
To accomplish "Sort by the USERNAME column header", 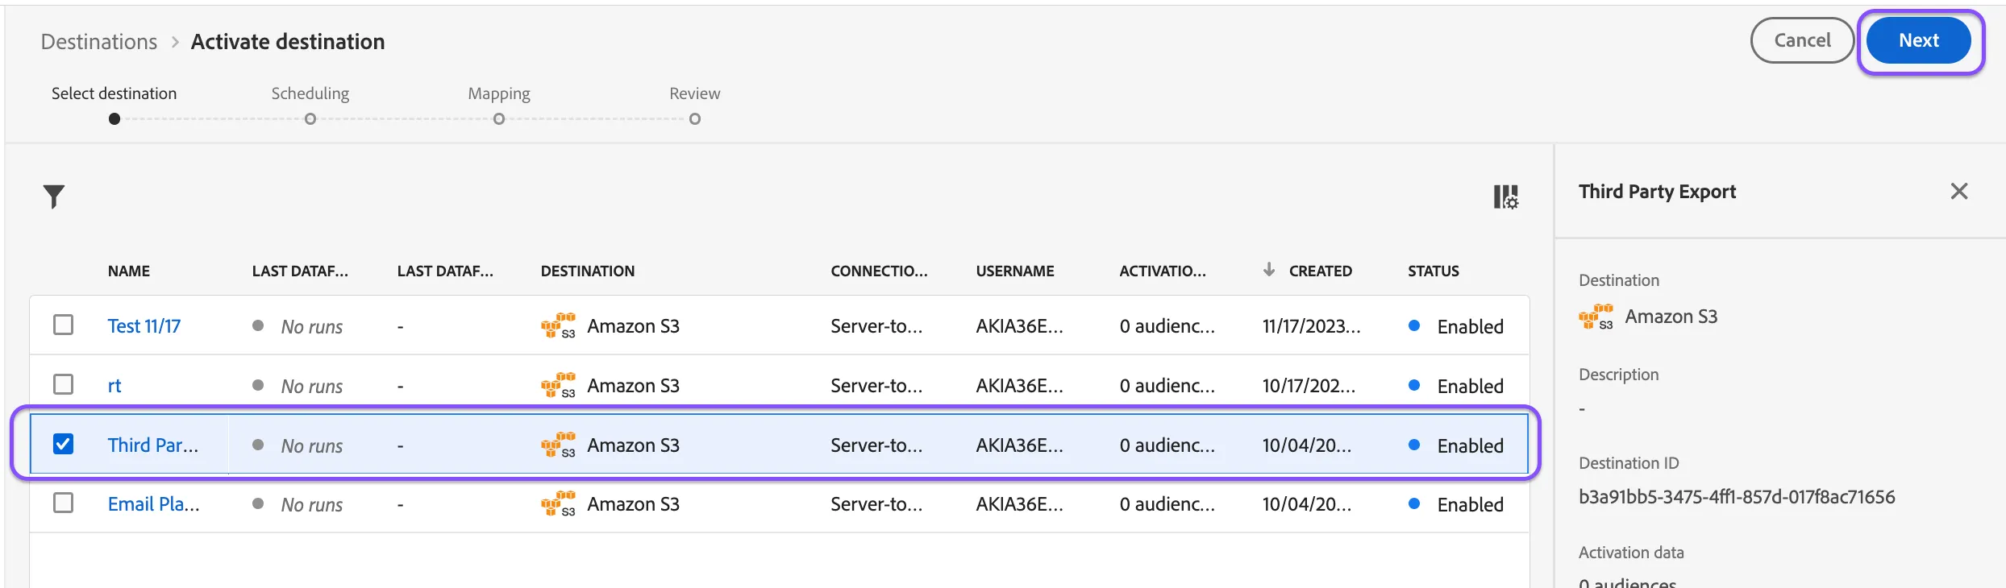I will (x=1015, y=271).
